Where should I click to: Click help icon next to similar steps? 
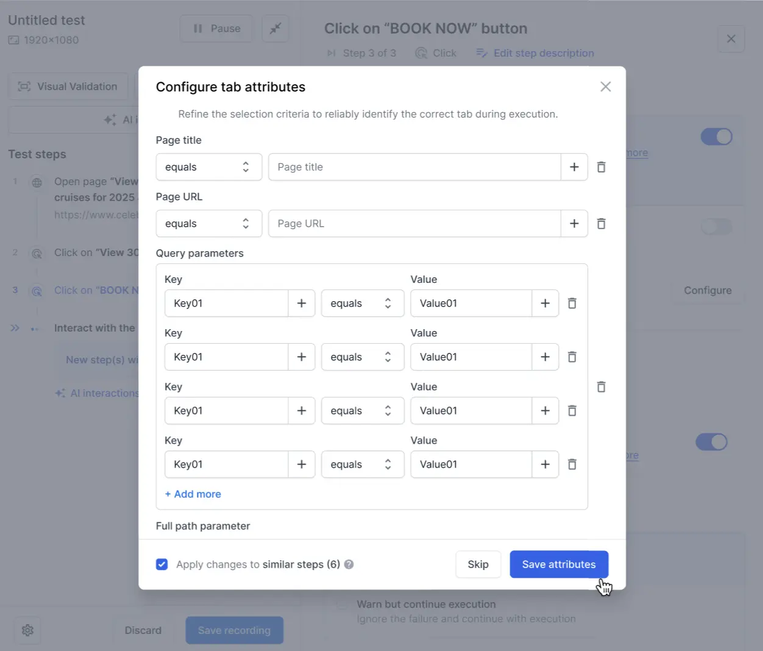pos(349,564)
